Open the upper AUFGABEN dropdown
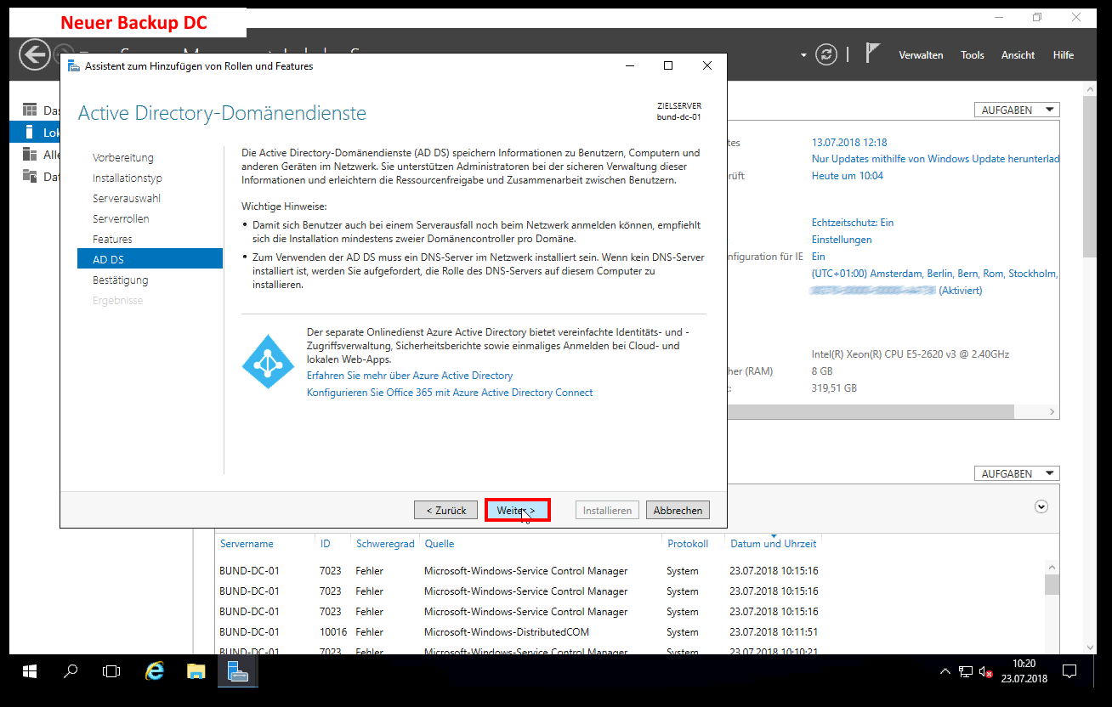The height and width of the screenshot is (707, 1112). pyautogui.click(x=1017, y=110)
